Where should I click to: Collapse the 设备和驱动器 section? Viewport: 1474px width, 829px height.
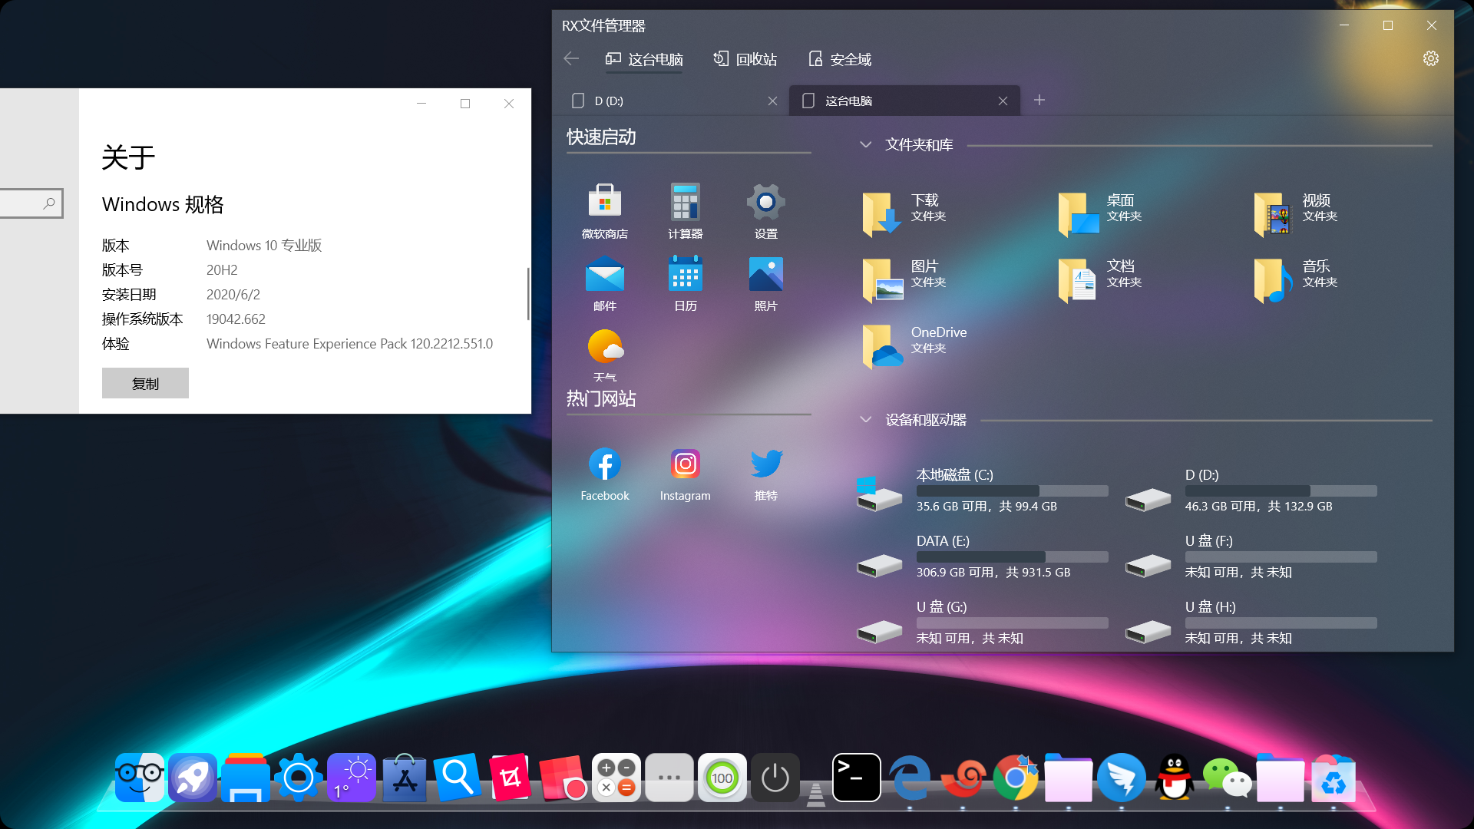866,420
